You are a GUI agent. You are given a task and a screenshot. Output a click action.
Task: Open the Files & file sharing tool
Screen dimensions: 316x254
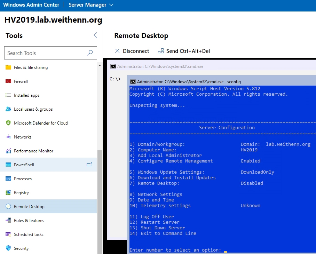pos(48,67)
